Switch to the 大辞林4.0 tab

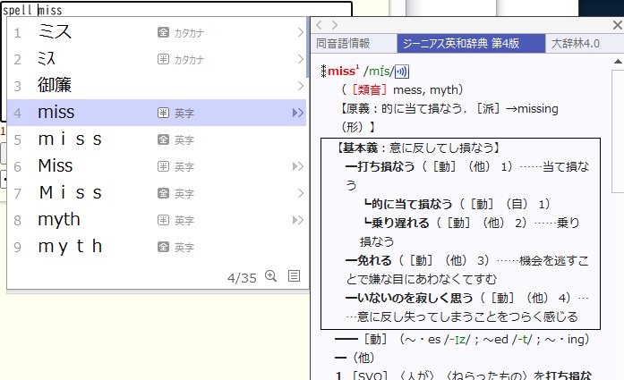point(577,43)
